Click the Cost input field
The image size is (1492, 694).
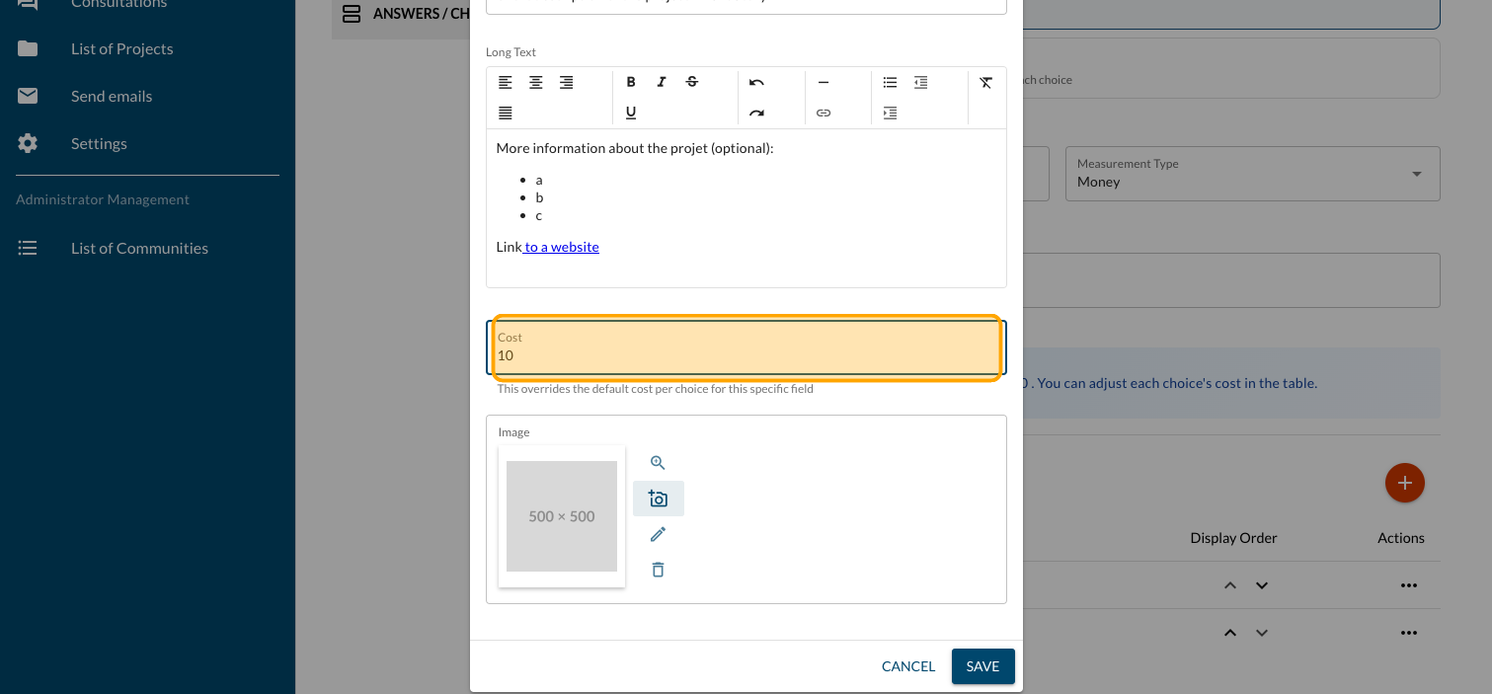pos(746,354)
